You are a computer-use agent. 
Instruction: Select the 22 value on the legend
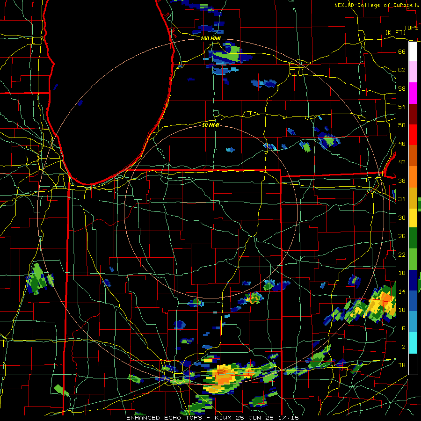pos(402,254)
